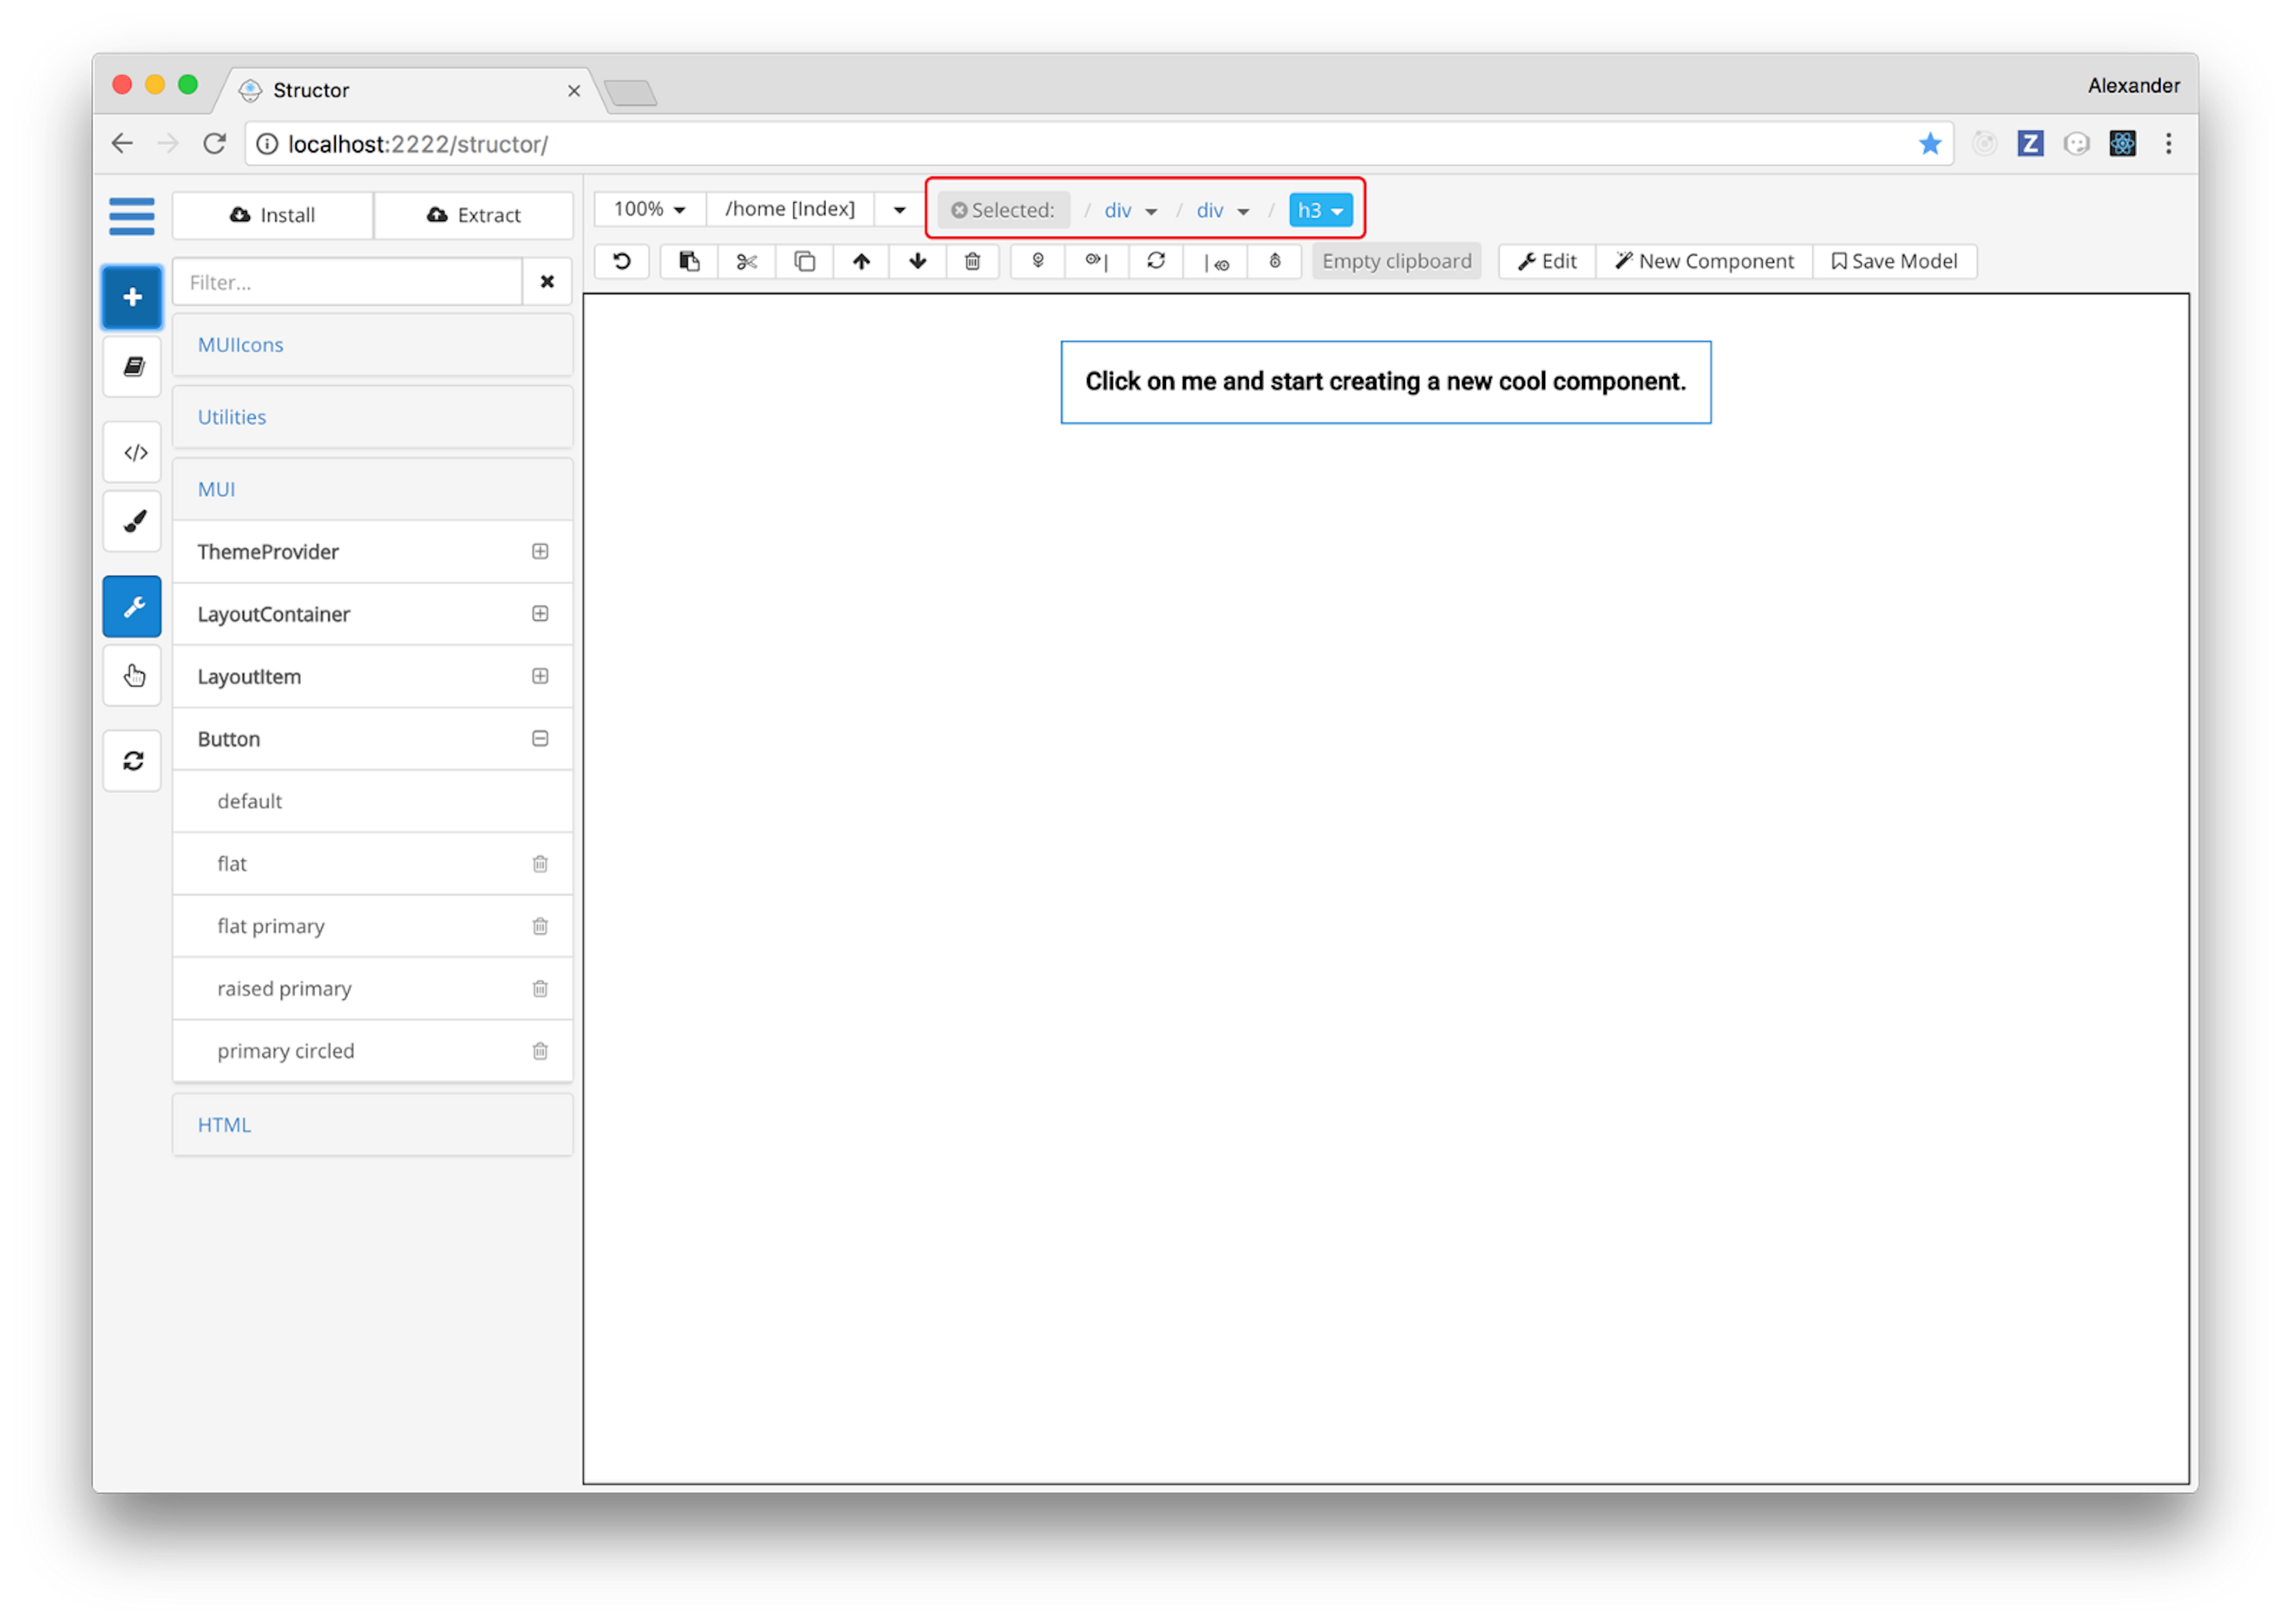Screen dimensions: 2290x1624
Task: Click into the Filter input field
Action: point(347,282)
